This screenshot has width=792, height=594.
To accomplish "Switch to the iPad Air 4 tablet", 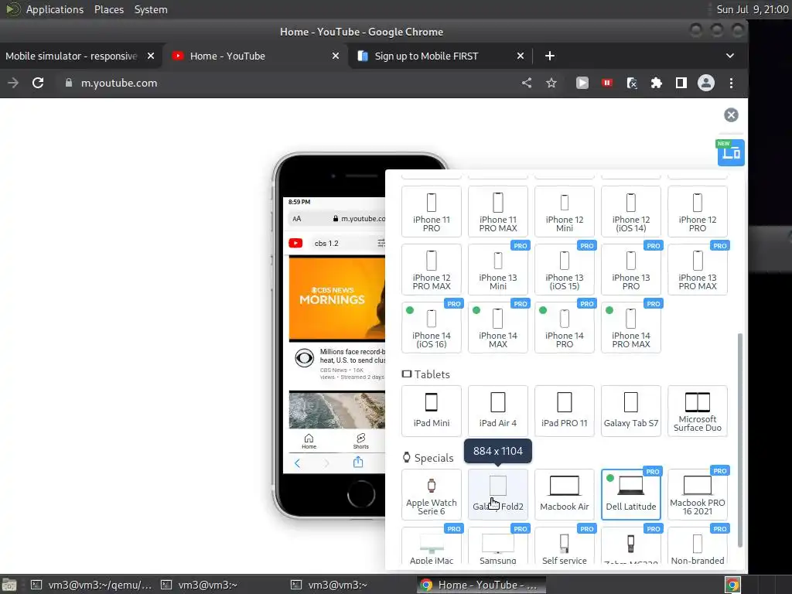I will tap(497, 411).
